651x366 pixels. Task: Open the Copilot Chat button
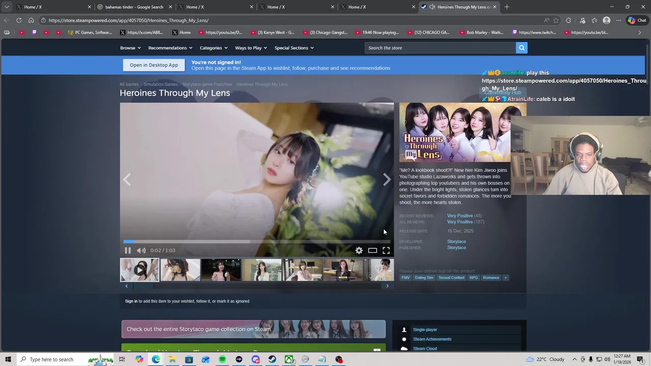coord(637,20)
